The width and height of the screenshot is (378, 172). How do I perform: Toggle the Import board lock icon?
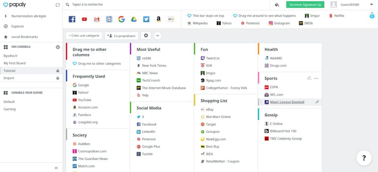[58, 78]
